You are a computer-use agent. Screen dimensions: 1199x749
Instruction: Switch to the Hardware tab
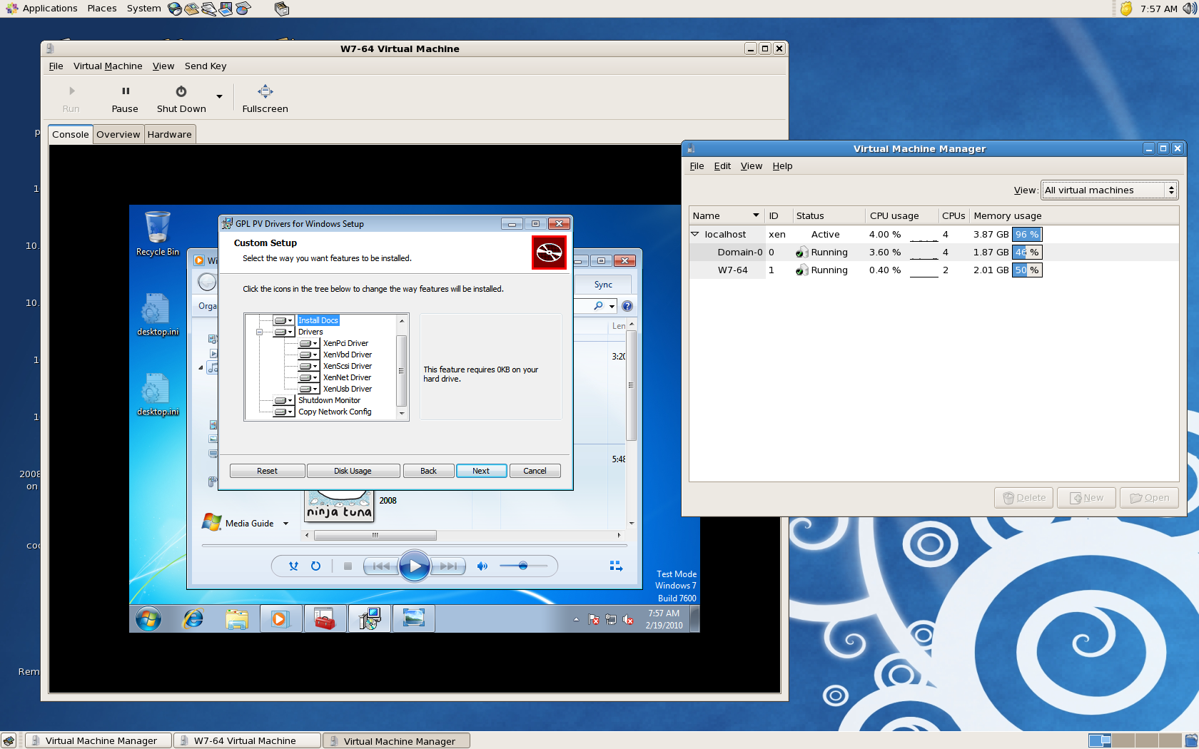point(169,135)
